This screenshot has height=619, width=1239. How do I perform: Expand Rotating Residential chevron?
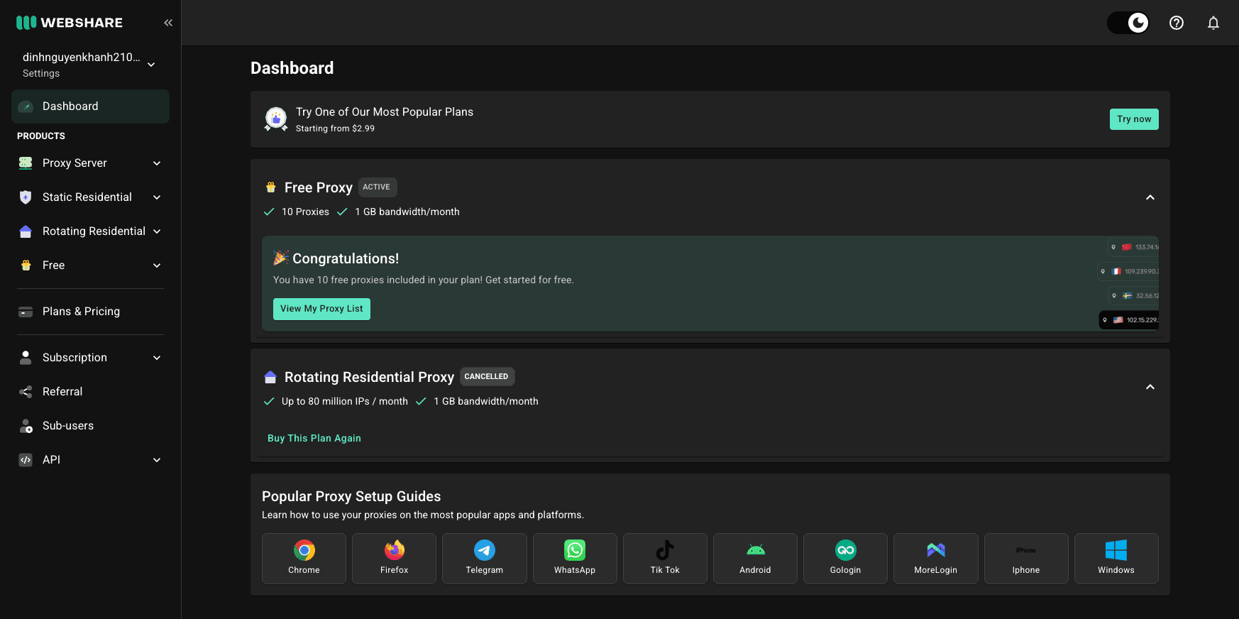157,231
